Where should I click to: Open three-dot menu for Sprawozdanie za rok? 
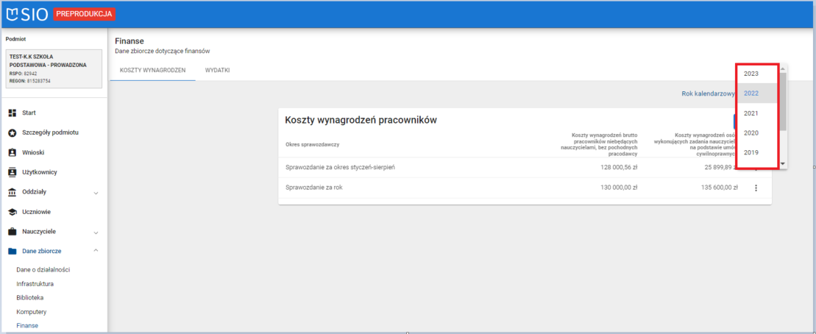(x=756, y=188)
